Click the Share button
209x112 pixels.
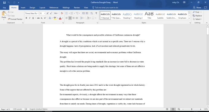[x=197, y=8]
